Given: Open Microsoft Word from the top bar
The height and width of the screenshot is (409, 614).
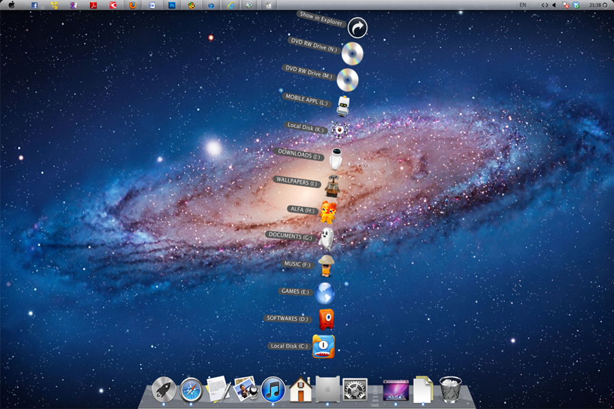Looking at the screenshot, I should pyautogui.click(x=152, y=5).
